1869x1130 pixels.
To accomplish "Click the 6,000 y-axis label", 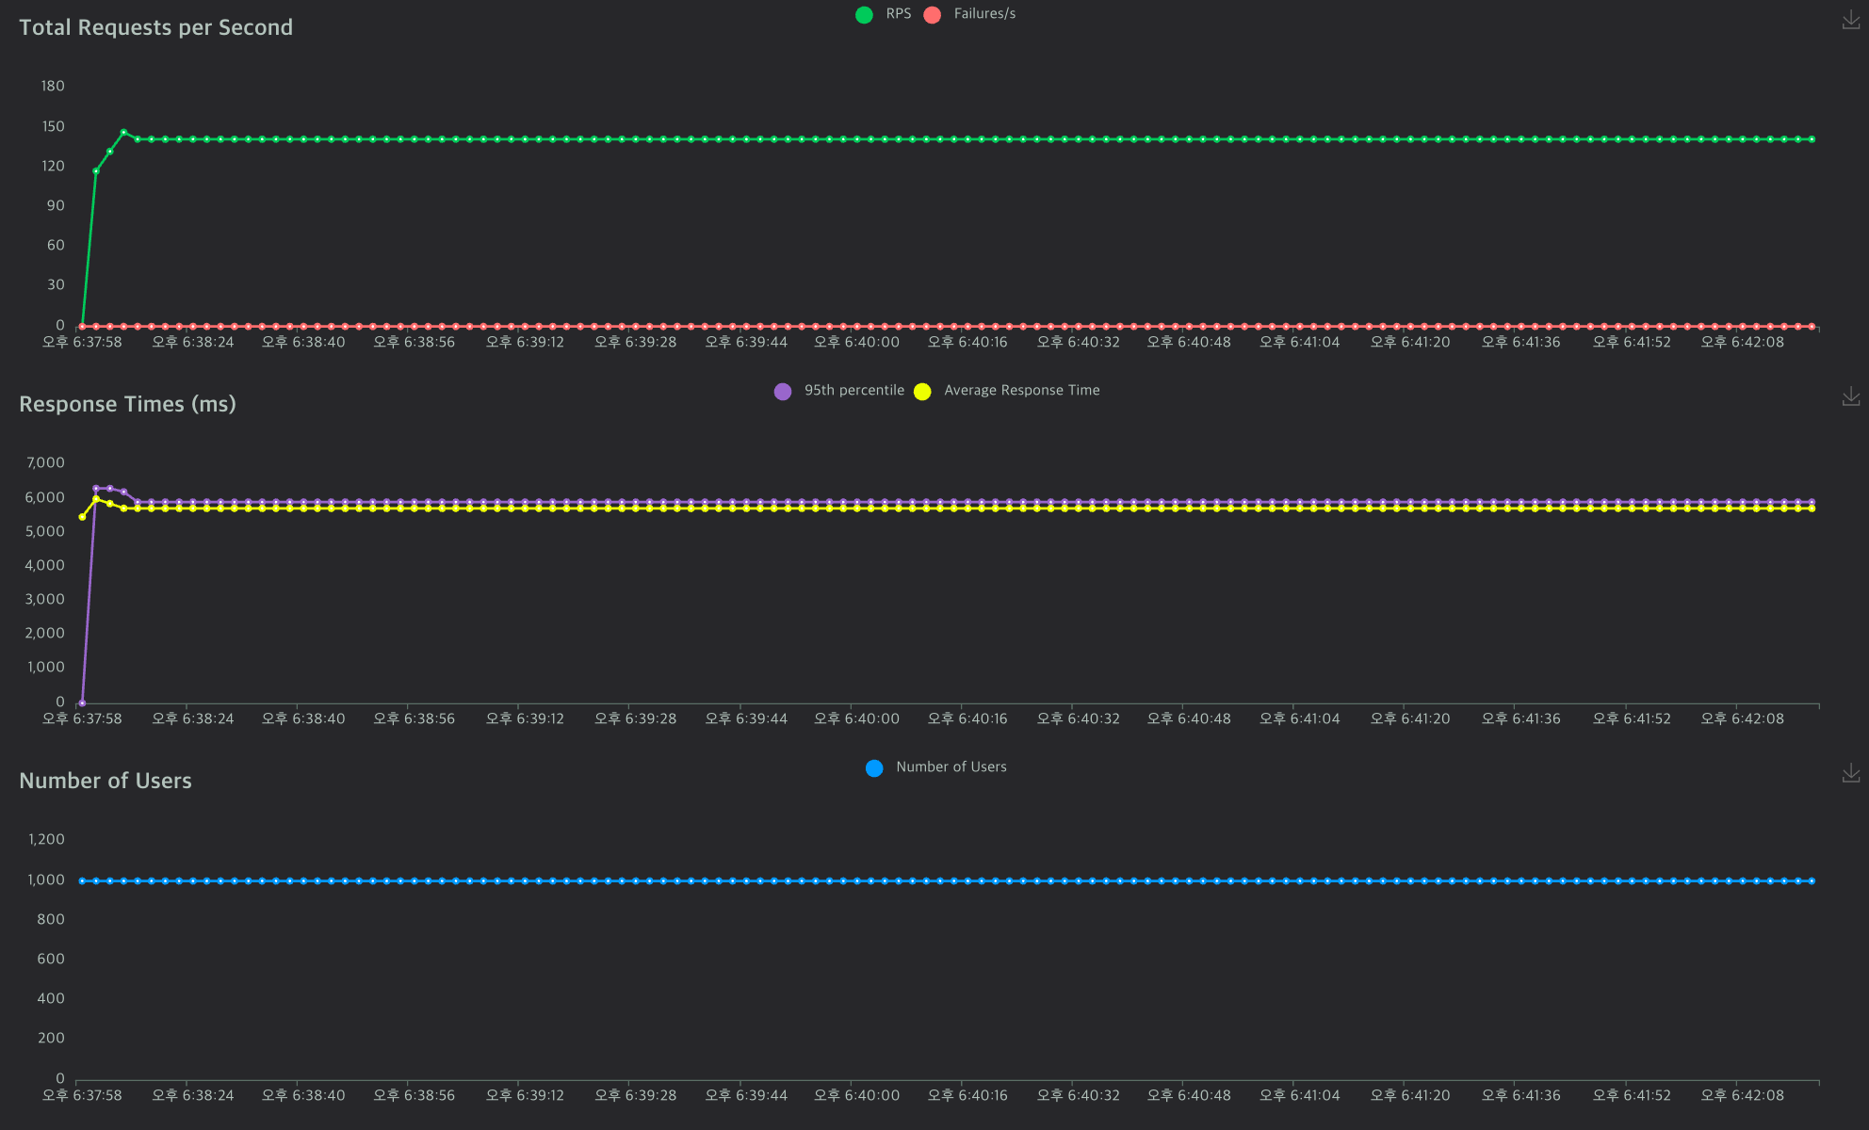I will pyautogui.click(x=45, y=497).
